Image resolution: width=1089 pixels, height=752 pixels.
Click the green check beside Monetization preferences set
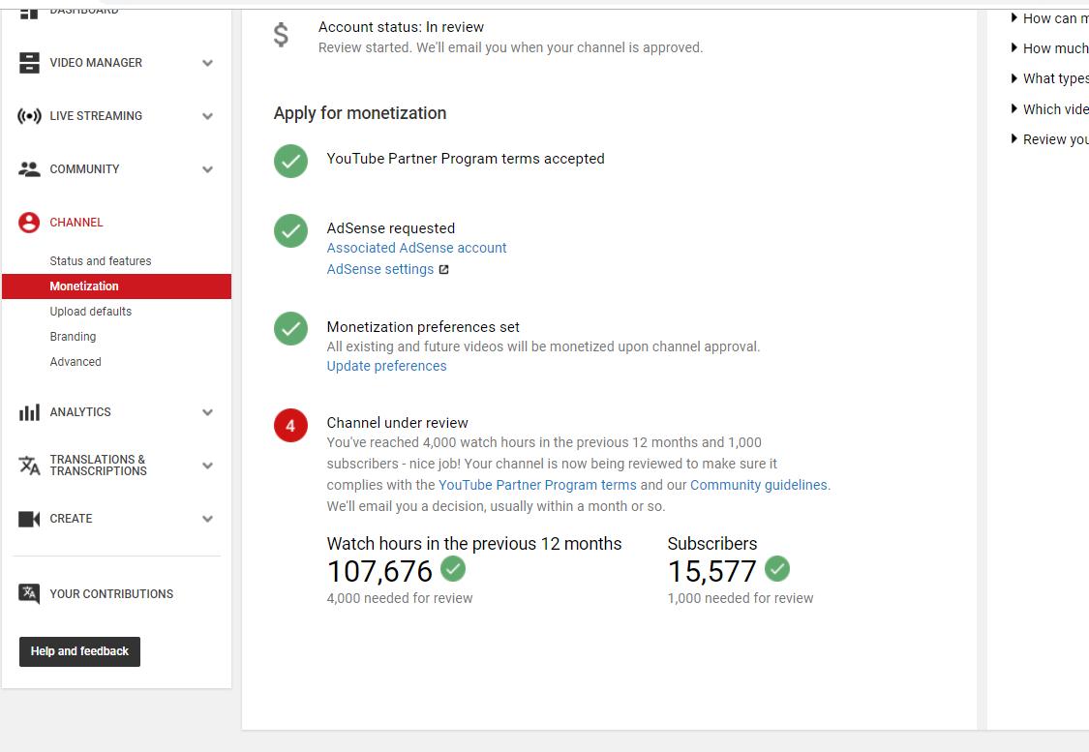291,328
